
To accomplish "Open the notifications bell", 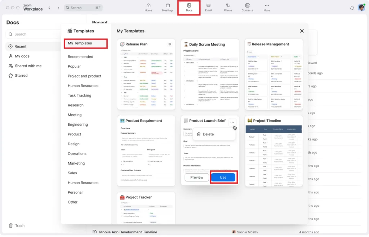I will click(x=352, y=7).
